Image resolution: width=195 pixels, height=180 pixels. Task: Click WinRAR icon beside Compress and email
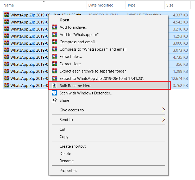[54, 42]
